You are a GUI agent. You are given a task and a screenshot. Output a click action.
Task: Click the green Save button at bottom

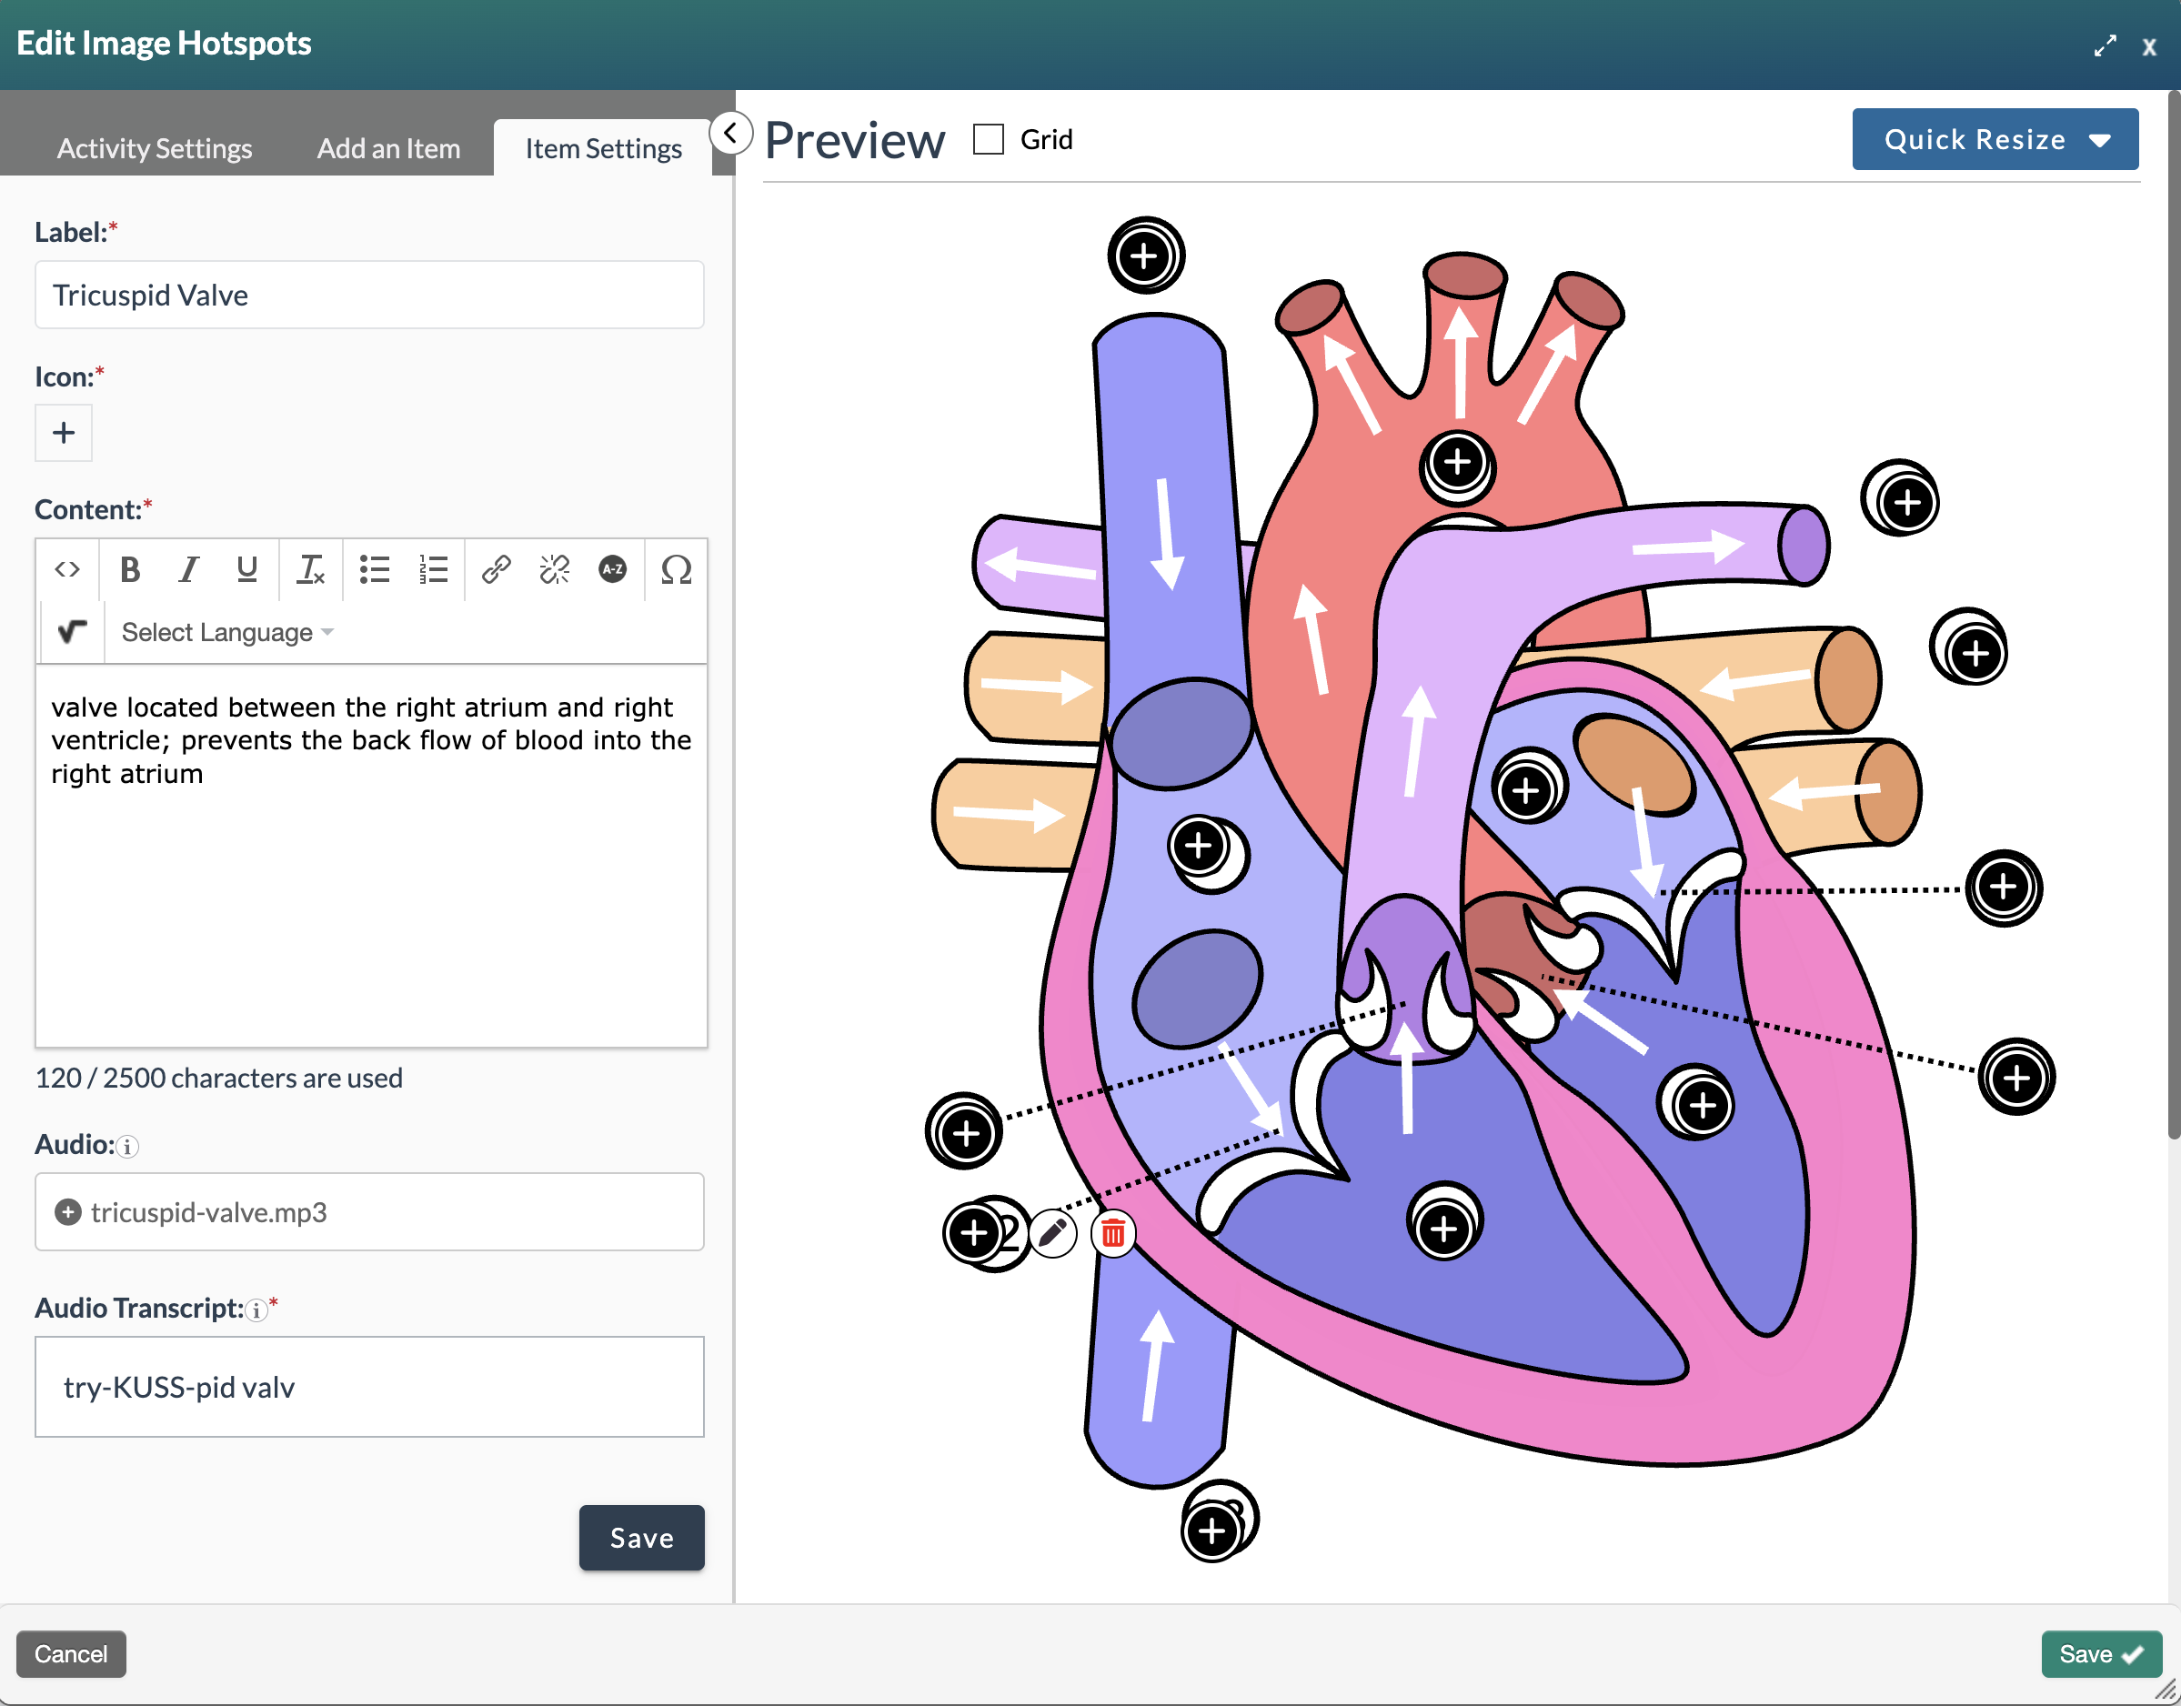(x=2101, y=1654)
